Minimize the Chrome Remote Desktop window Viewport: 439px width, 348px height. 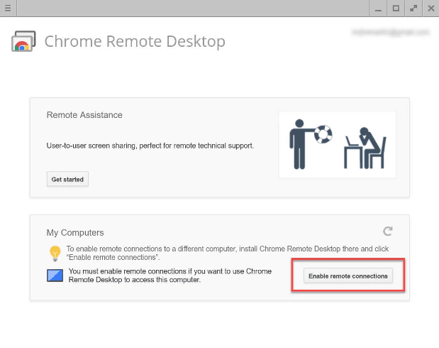point(378,8)
